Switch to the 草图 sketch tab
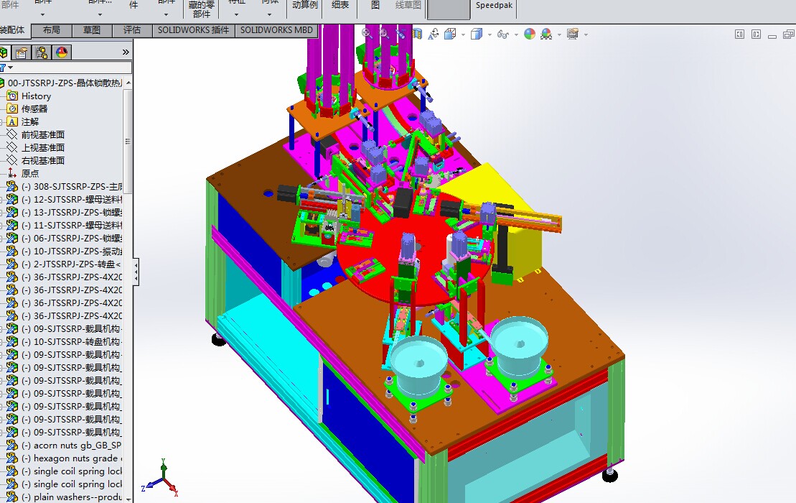 92,30
